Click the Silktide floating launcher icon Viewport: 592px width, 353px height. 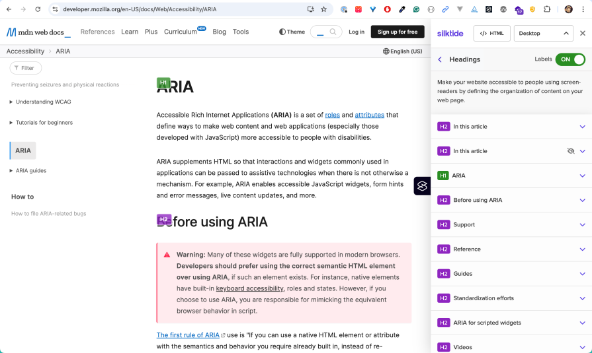pos(422,186)
